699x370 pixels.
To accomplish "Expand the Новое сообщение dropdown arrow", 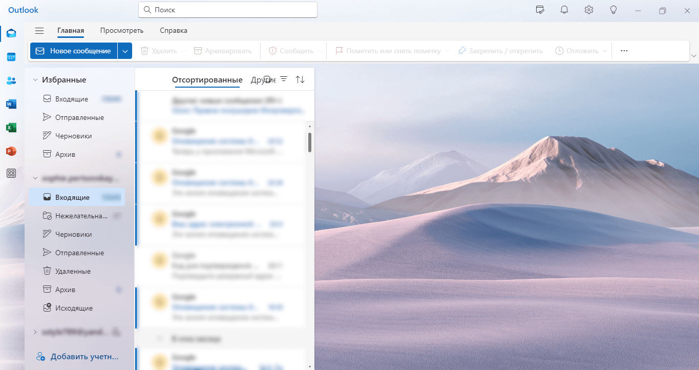I will [125, 51].
